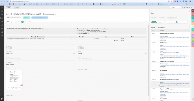Open the Потребує підпису status selector
This screenshot has height=101, width=194.
[x=11, y=22]
